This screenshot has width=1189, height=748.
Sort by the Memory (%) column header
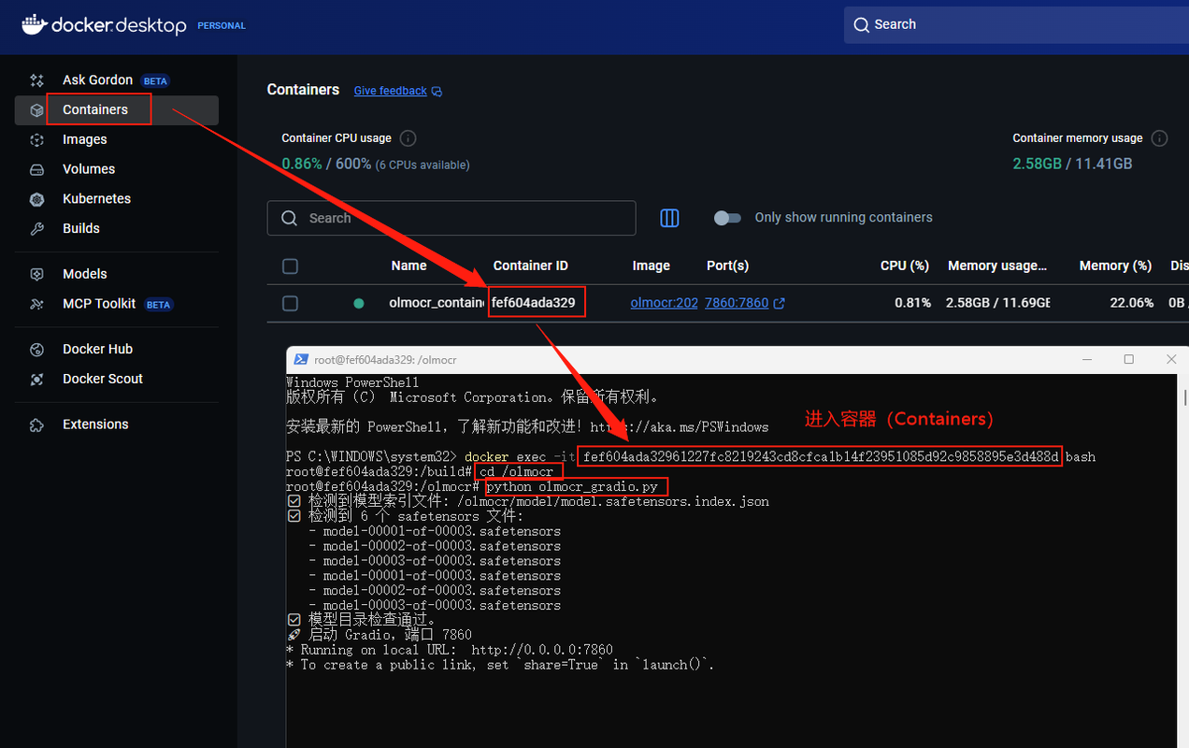point(1115,266)
